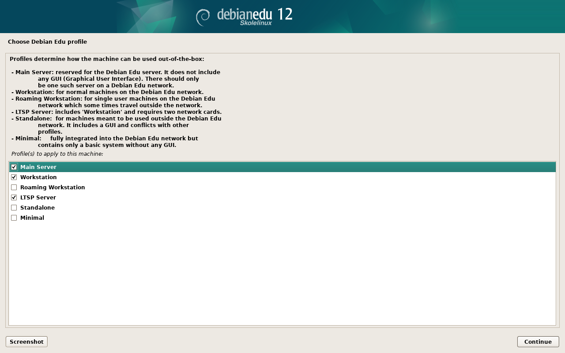Viewport: 565px width, 353px height.
Task: Select the Standalone text label in list
Action: (38, 208)
